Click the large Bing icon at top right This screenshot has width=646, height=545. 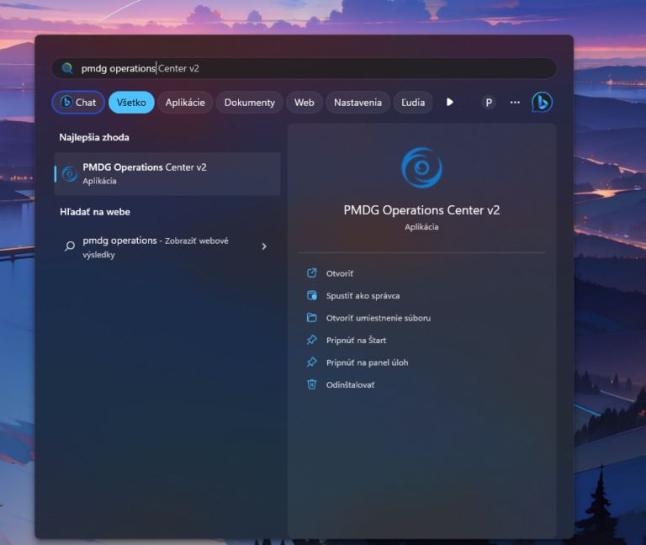pyautogui.click(x=542, y=102)
